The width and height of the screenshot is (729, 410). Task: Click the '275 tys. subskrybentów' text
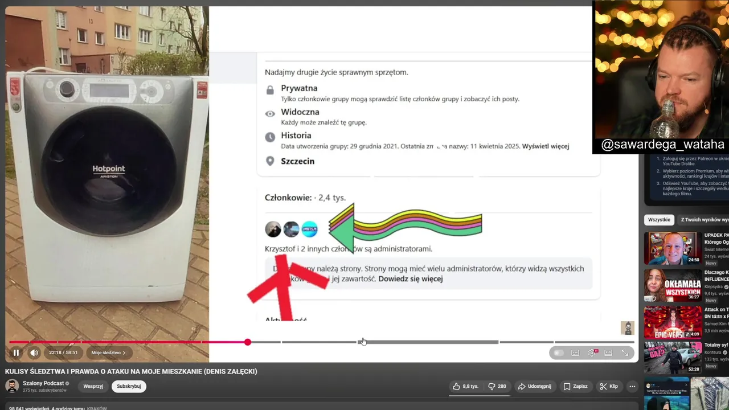pos(44,390)
